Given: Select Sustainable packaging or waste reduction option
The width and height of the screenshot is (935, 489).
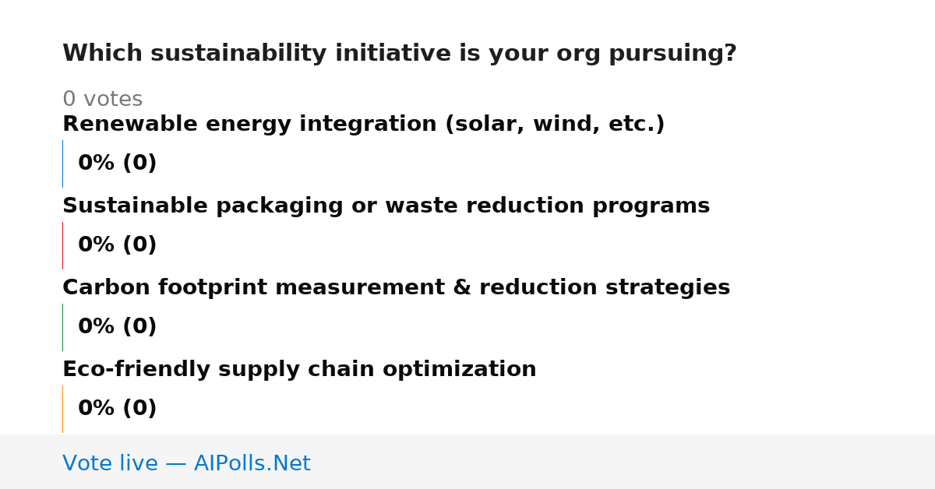Looking at the screenshot, I should tap(386, 206).
